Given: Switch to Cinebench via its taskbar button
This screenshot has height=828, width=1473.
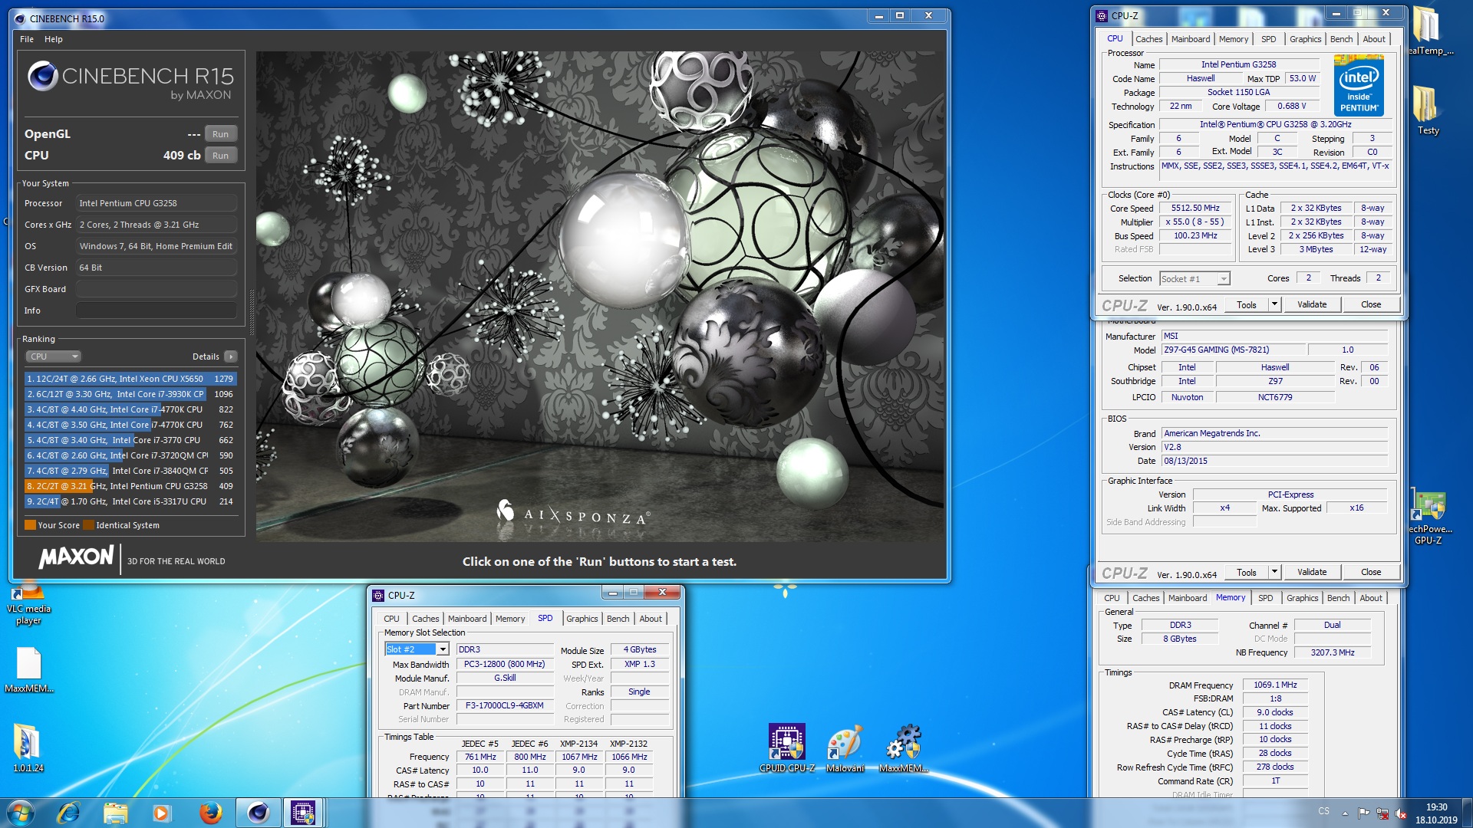Looking at the screenshot, I should pyautogui.click(x=258, y=813).
